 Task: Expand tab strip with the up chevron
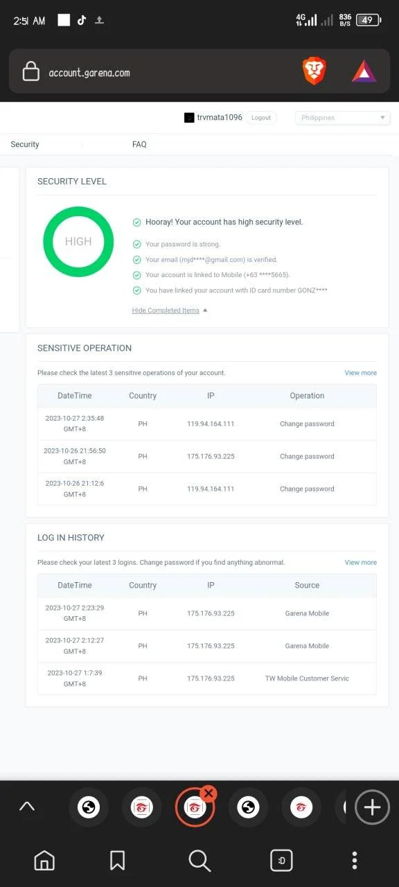(x=26, y=807)
